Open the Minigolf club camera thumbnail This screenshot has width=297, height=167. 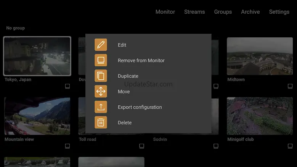[260, 116]
